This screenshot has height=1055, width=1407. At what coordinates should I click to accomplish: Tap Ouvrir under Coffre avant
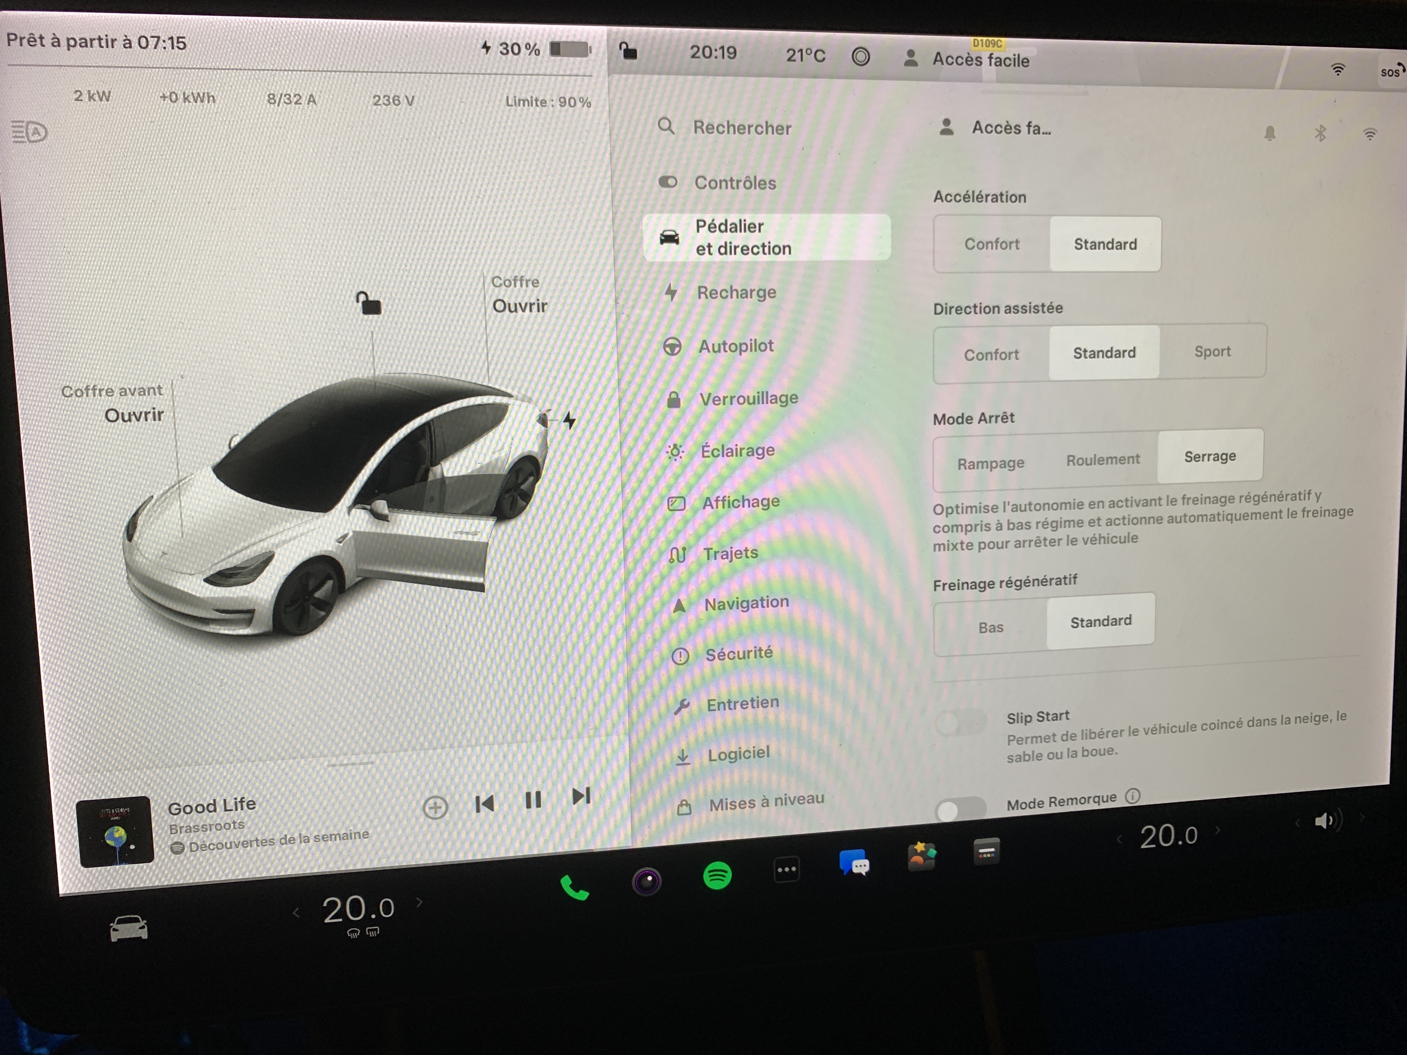tap(134, 415)
